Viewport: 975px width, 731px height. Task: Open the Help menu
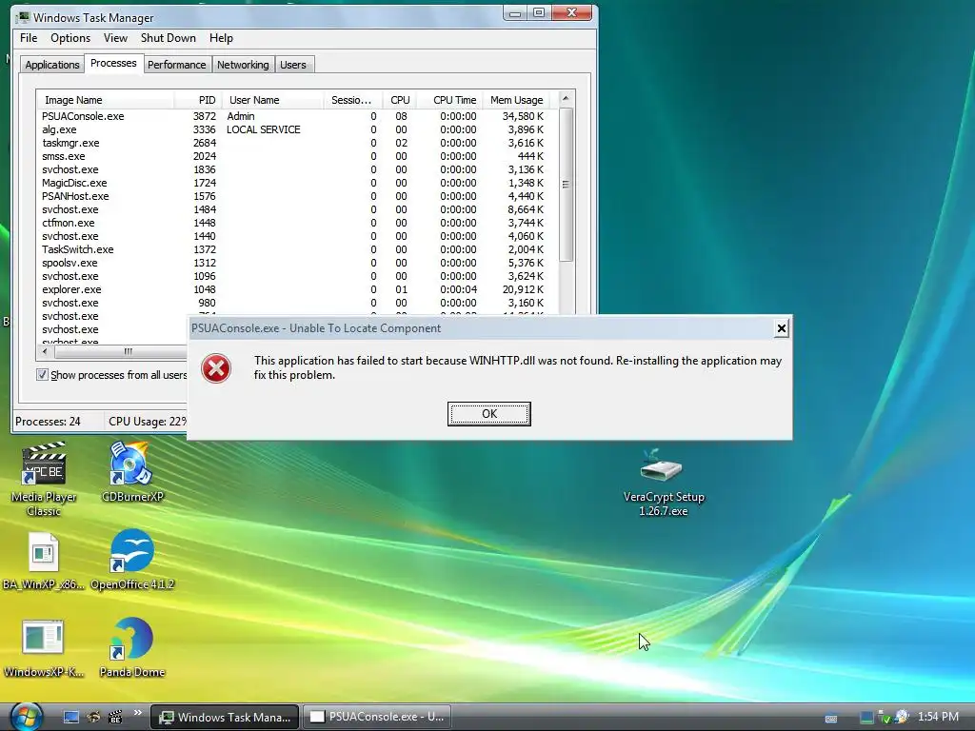(x=221, y=38)
